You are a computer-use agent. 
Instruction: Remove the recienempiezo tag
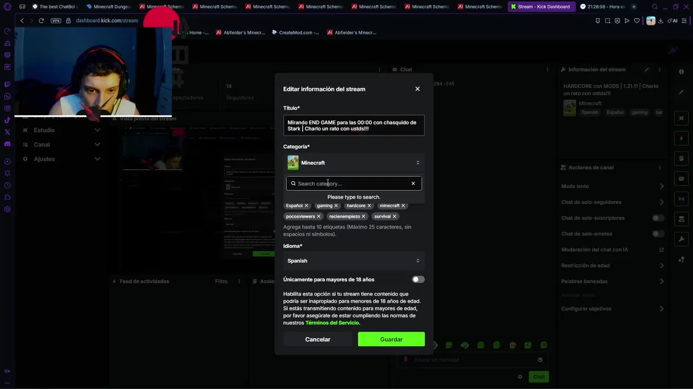[364, 216]
